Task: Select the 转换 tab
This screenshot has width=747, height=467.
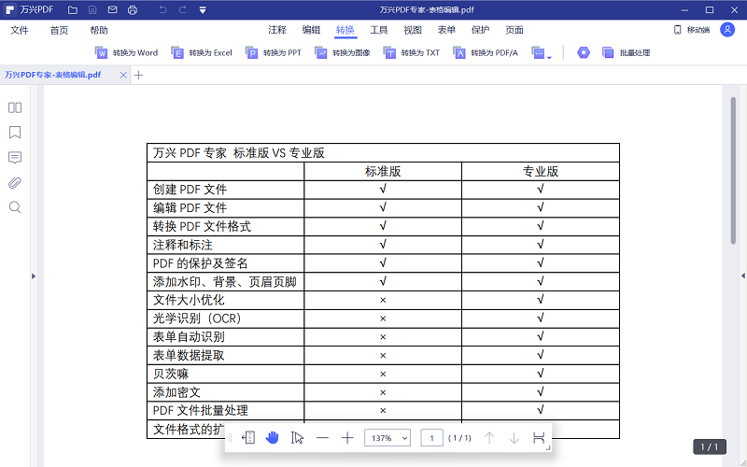Action: coord(345,30)
